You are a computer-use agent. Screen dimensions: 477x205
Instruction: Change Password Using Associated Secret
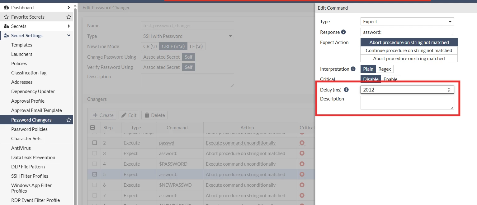tap(161, 57)
